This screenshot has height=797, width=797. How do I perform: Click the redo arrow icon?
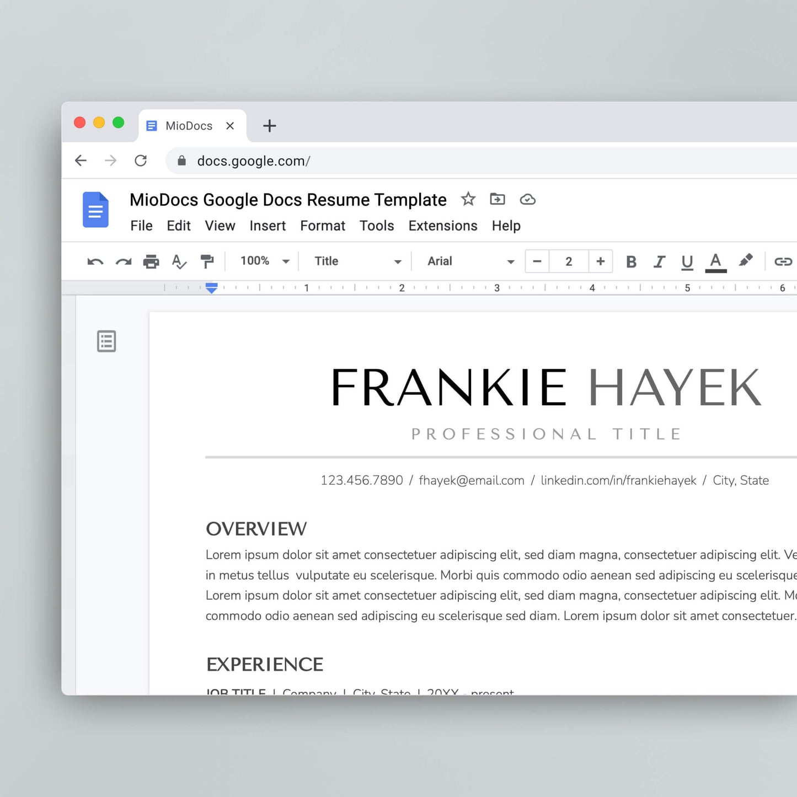tap(124, 261)
